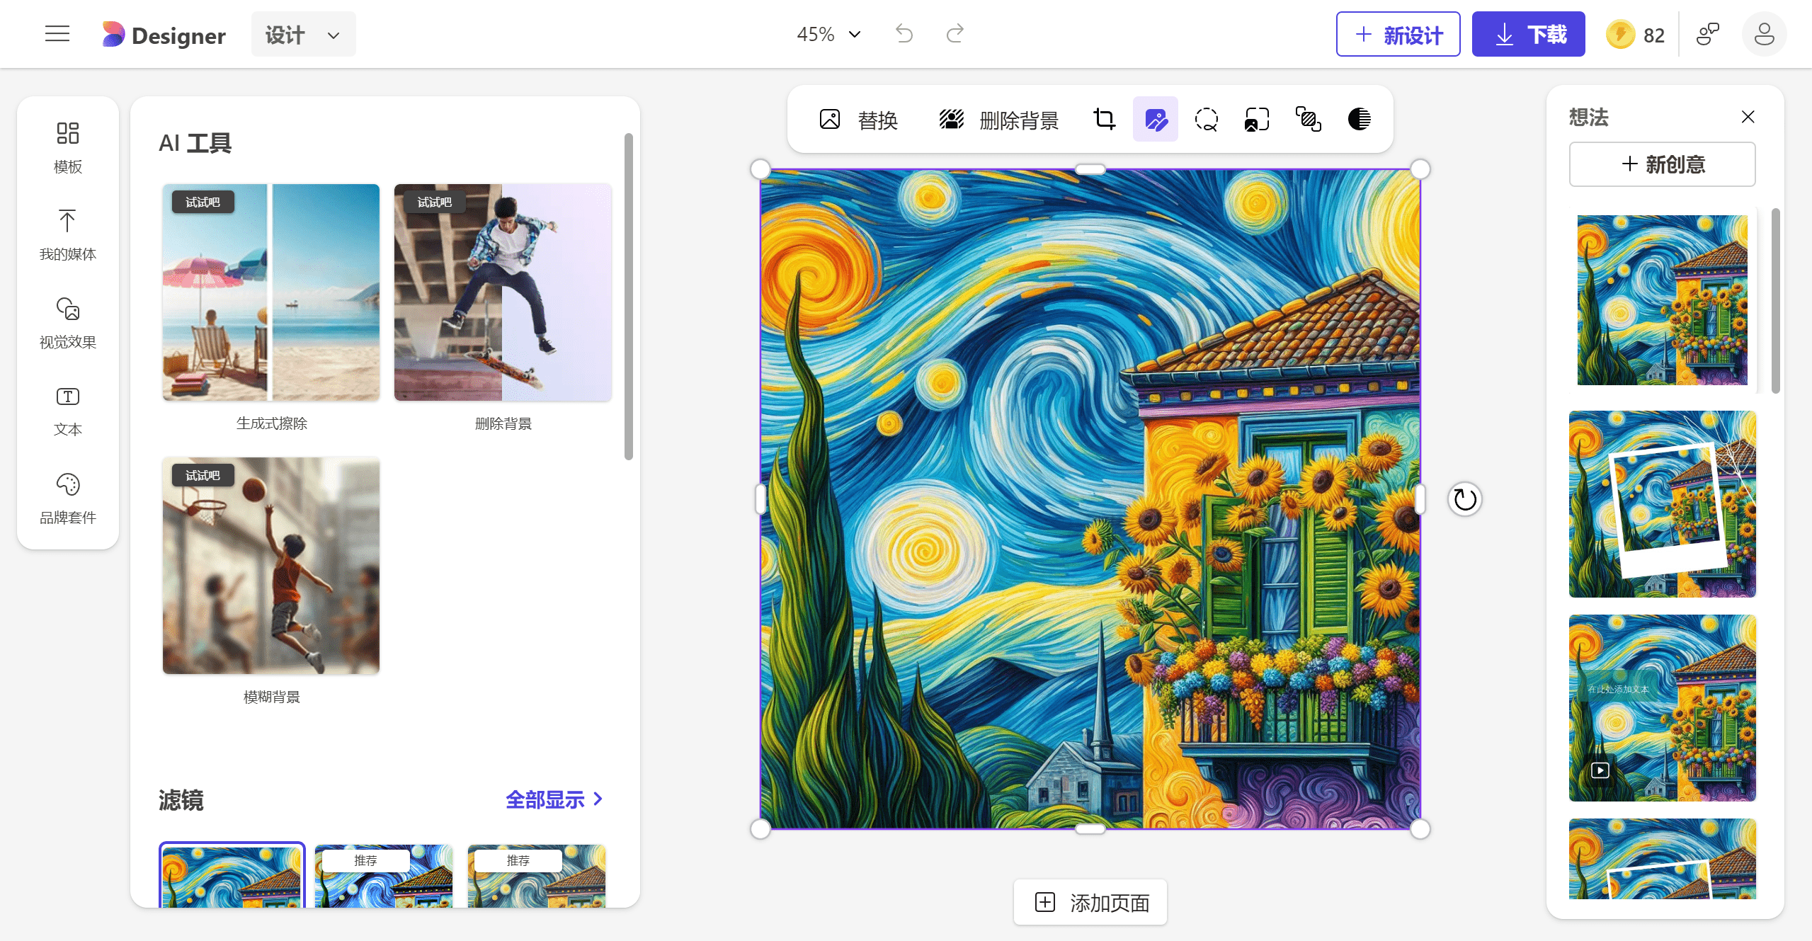Select the first idea design thumbnail

tap(1662, 300)
